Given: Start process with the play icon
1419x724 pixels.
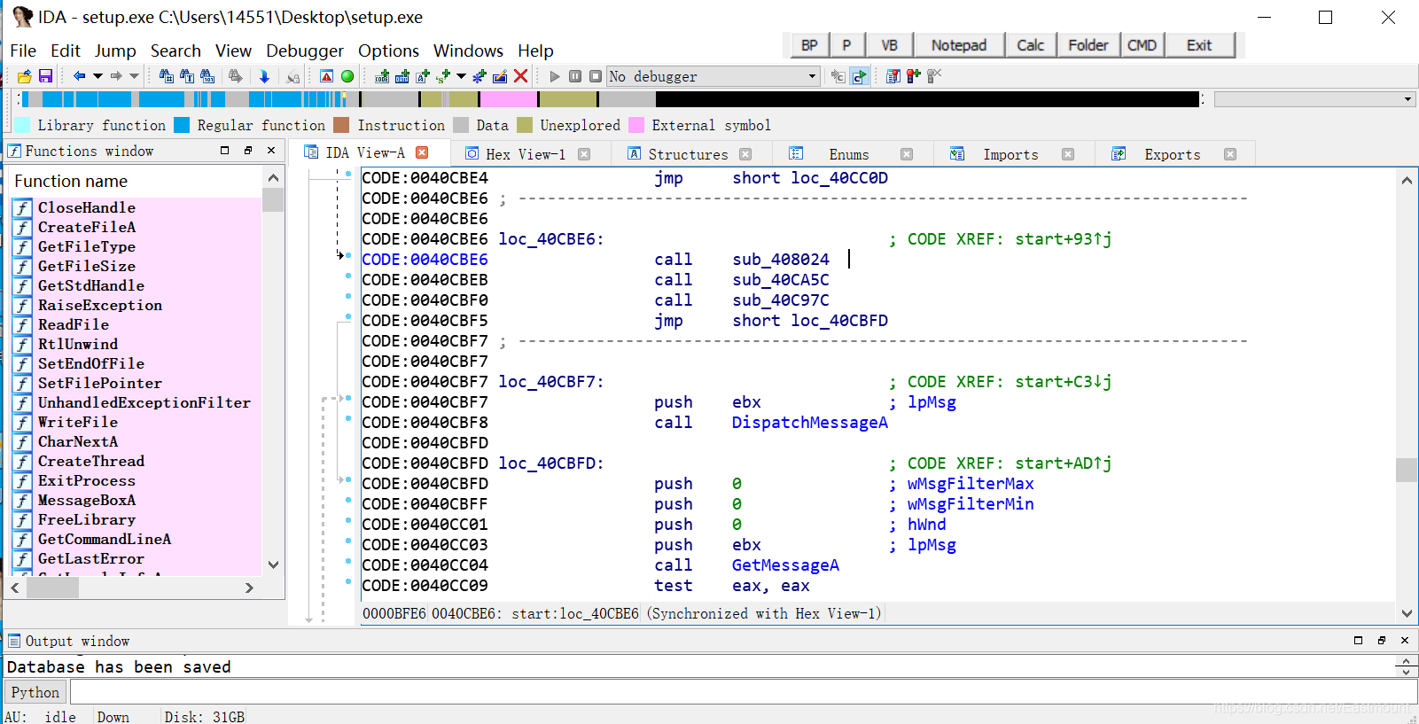Looking at the screenshot, I should pos(555,76).
